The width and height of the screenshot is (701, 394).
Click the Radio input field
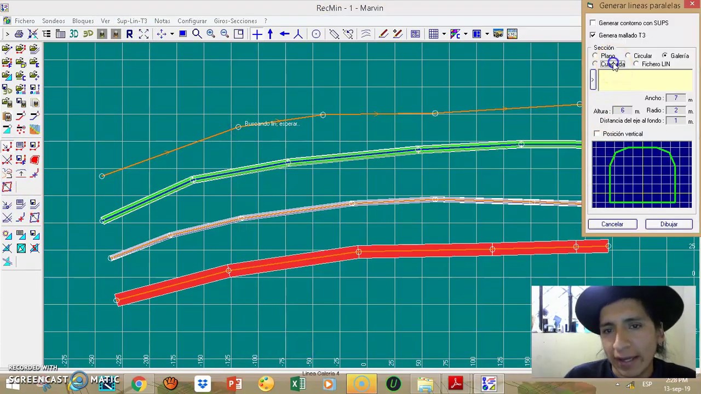(x=676, y=111)
